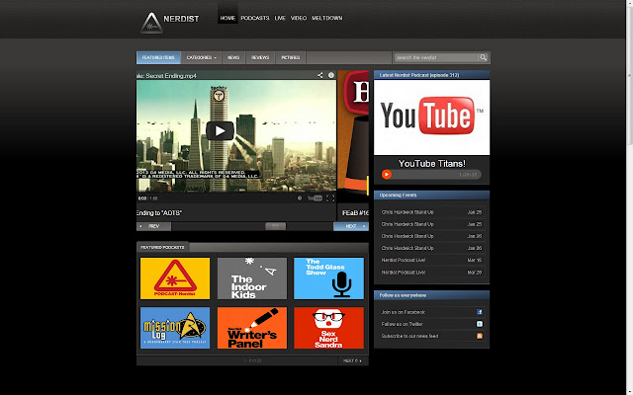Switch to the Reviews tab

pyautogui.click(x=260, y=57)
